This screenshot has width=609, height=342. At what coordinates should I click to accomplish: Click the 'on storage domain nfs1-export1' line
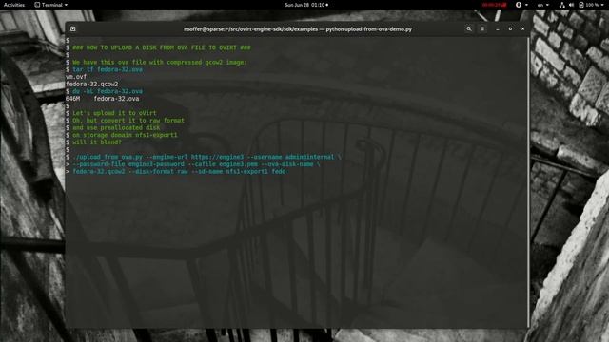[x=125, y=135]
